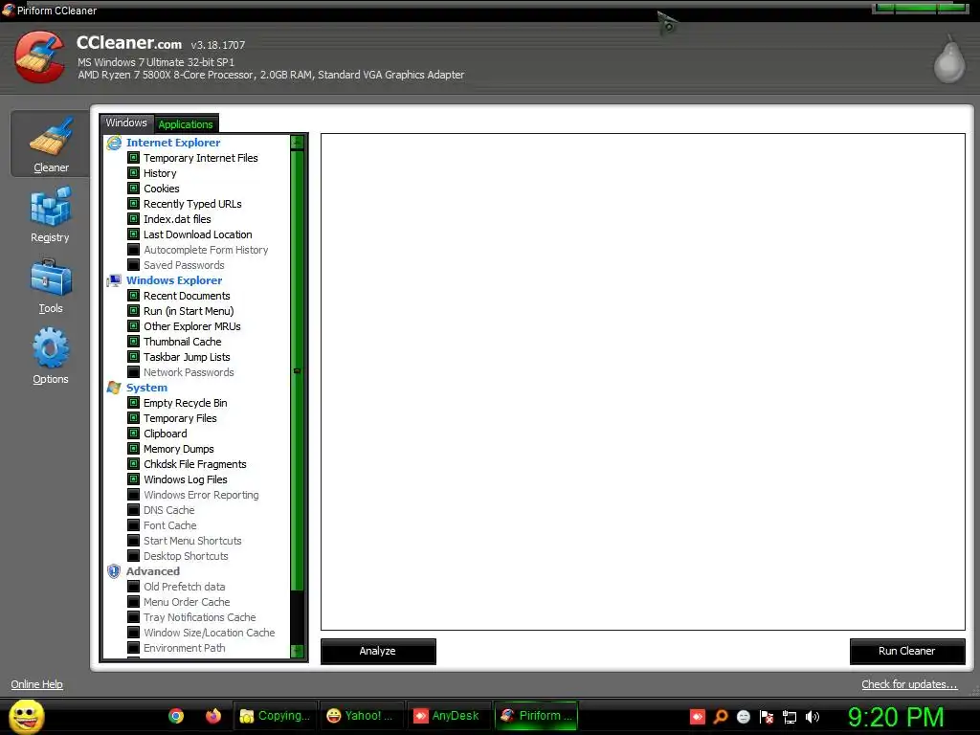Click the AnyDesk tray icon

[x=698, y=717]
